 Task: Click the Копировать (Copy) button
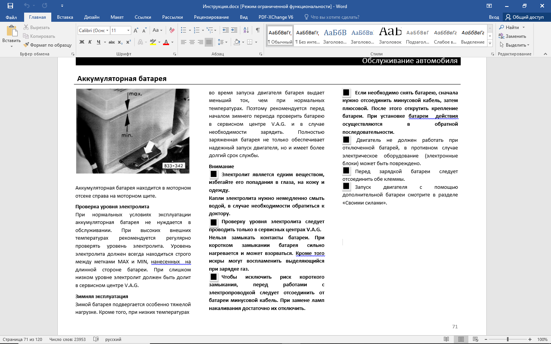39,36
